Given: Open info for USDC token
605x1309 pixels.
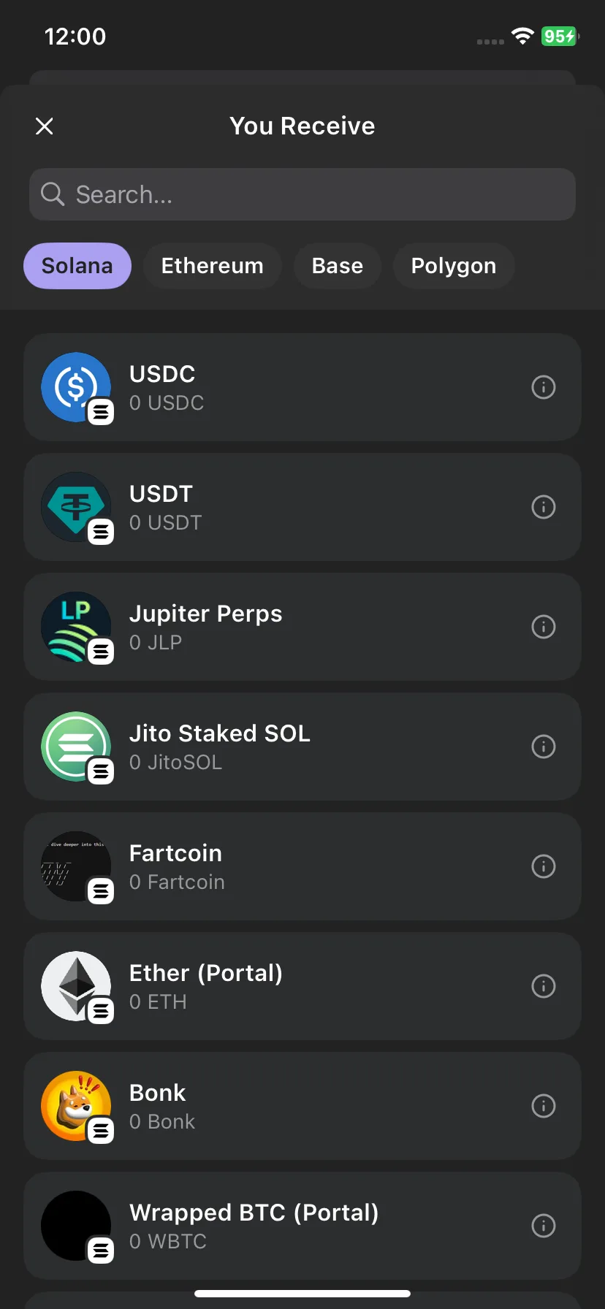Looking at the screenshot, I should tap(543, 387).
